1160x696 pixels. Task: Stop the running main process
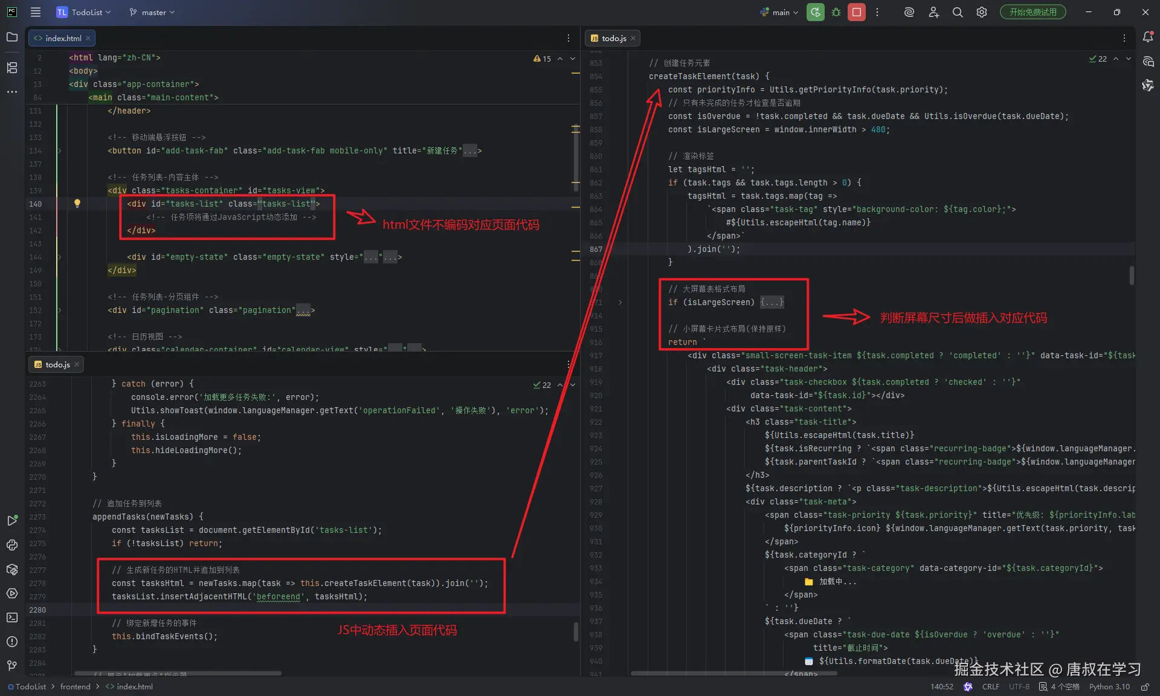coord(856,12)
